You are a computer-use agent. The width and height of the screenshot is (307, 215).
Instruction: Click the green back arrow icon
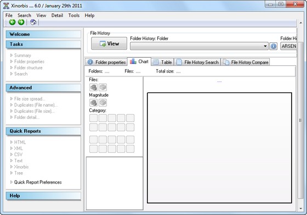pyautogui.click(x=12, y=22)
